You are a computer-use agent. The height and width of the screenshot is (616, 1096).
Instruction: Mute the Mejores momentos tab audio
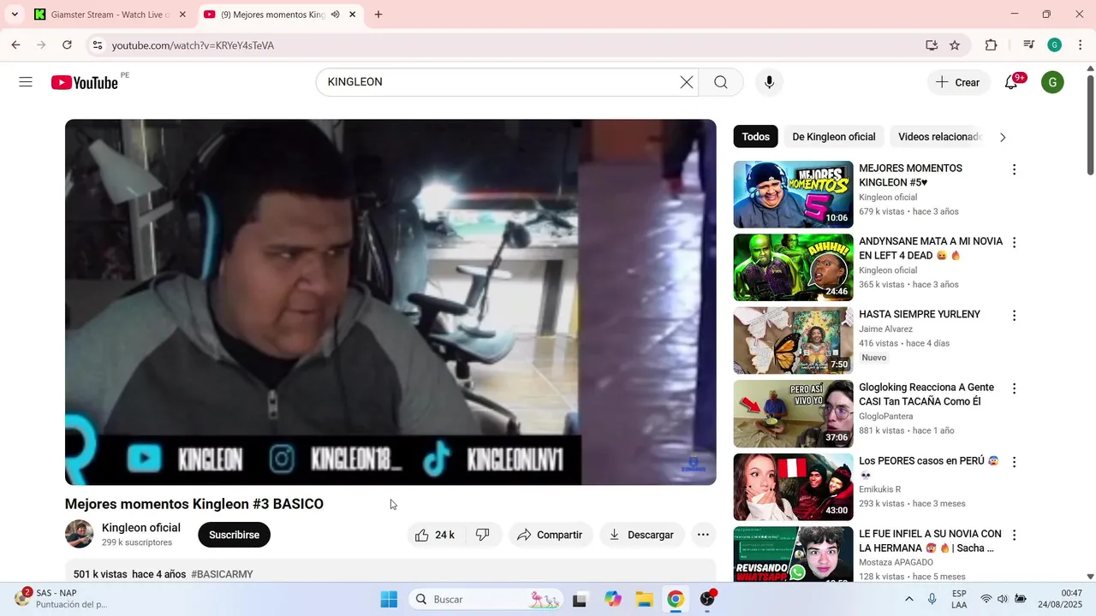336,15
